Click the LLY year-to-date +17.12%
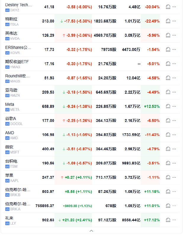 (x=152, y=220)
